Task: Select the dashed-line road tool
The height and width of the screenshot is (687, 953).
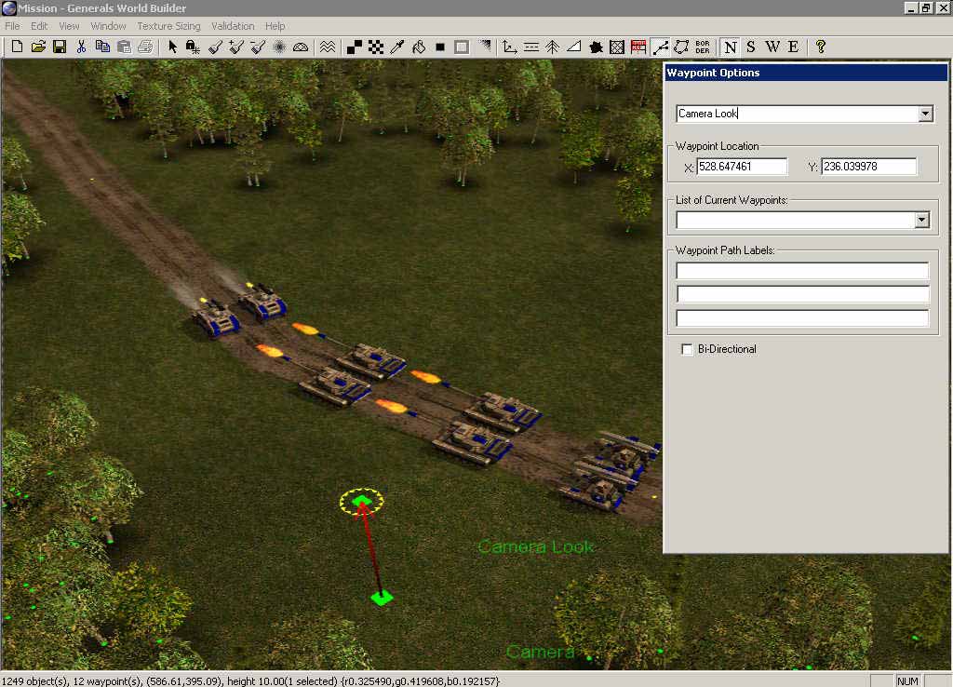Action: pyautogui.click(x=531, y=47)
